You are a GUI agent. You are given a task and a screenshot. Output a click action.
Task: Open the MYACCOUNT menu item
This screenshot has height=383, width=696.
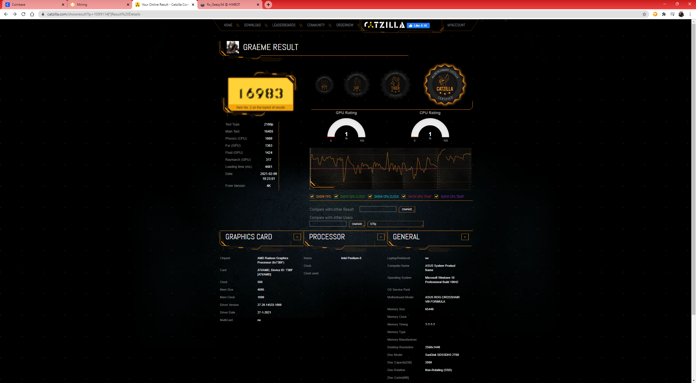coord(456,25)
